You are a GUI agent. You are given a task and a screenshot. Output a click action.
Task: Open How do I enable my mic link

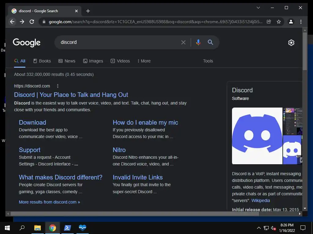145,122
